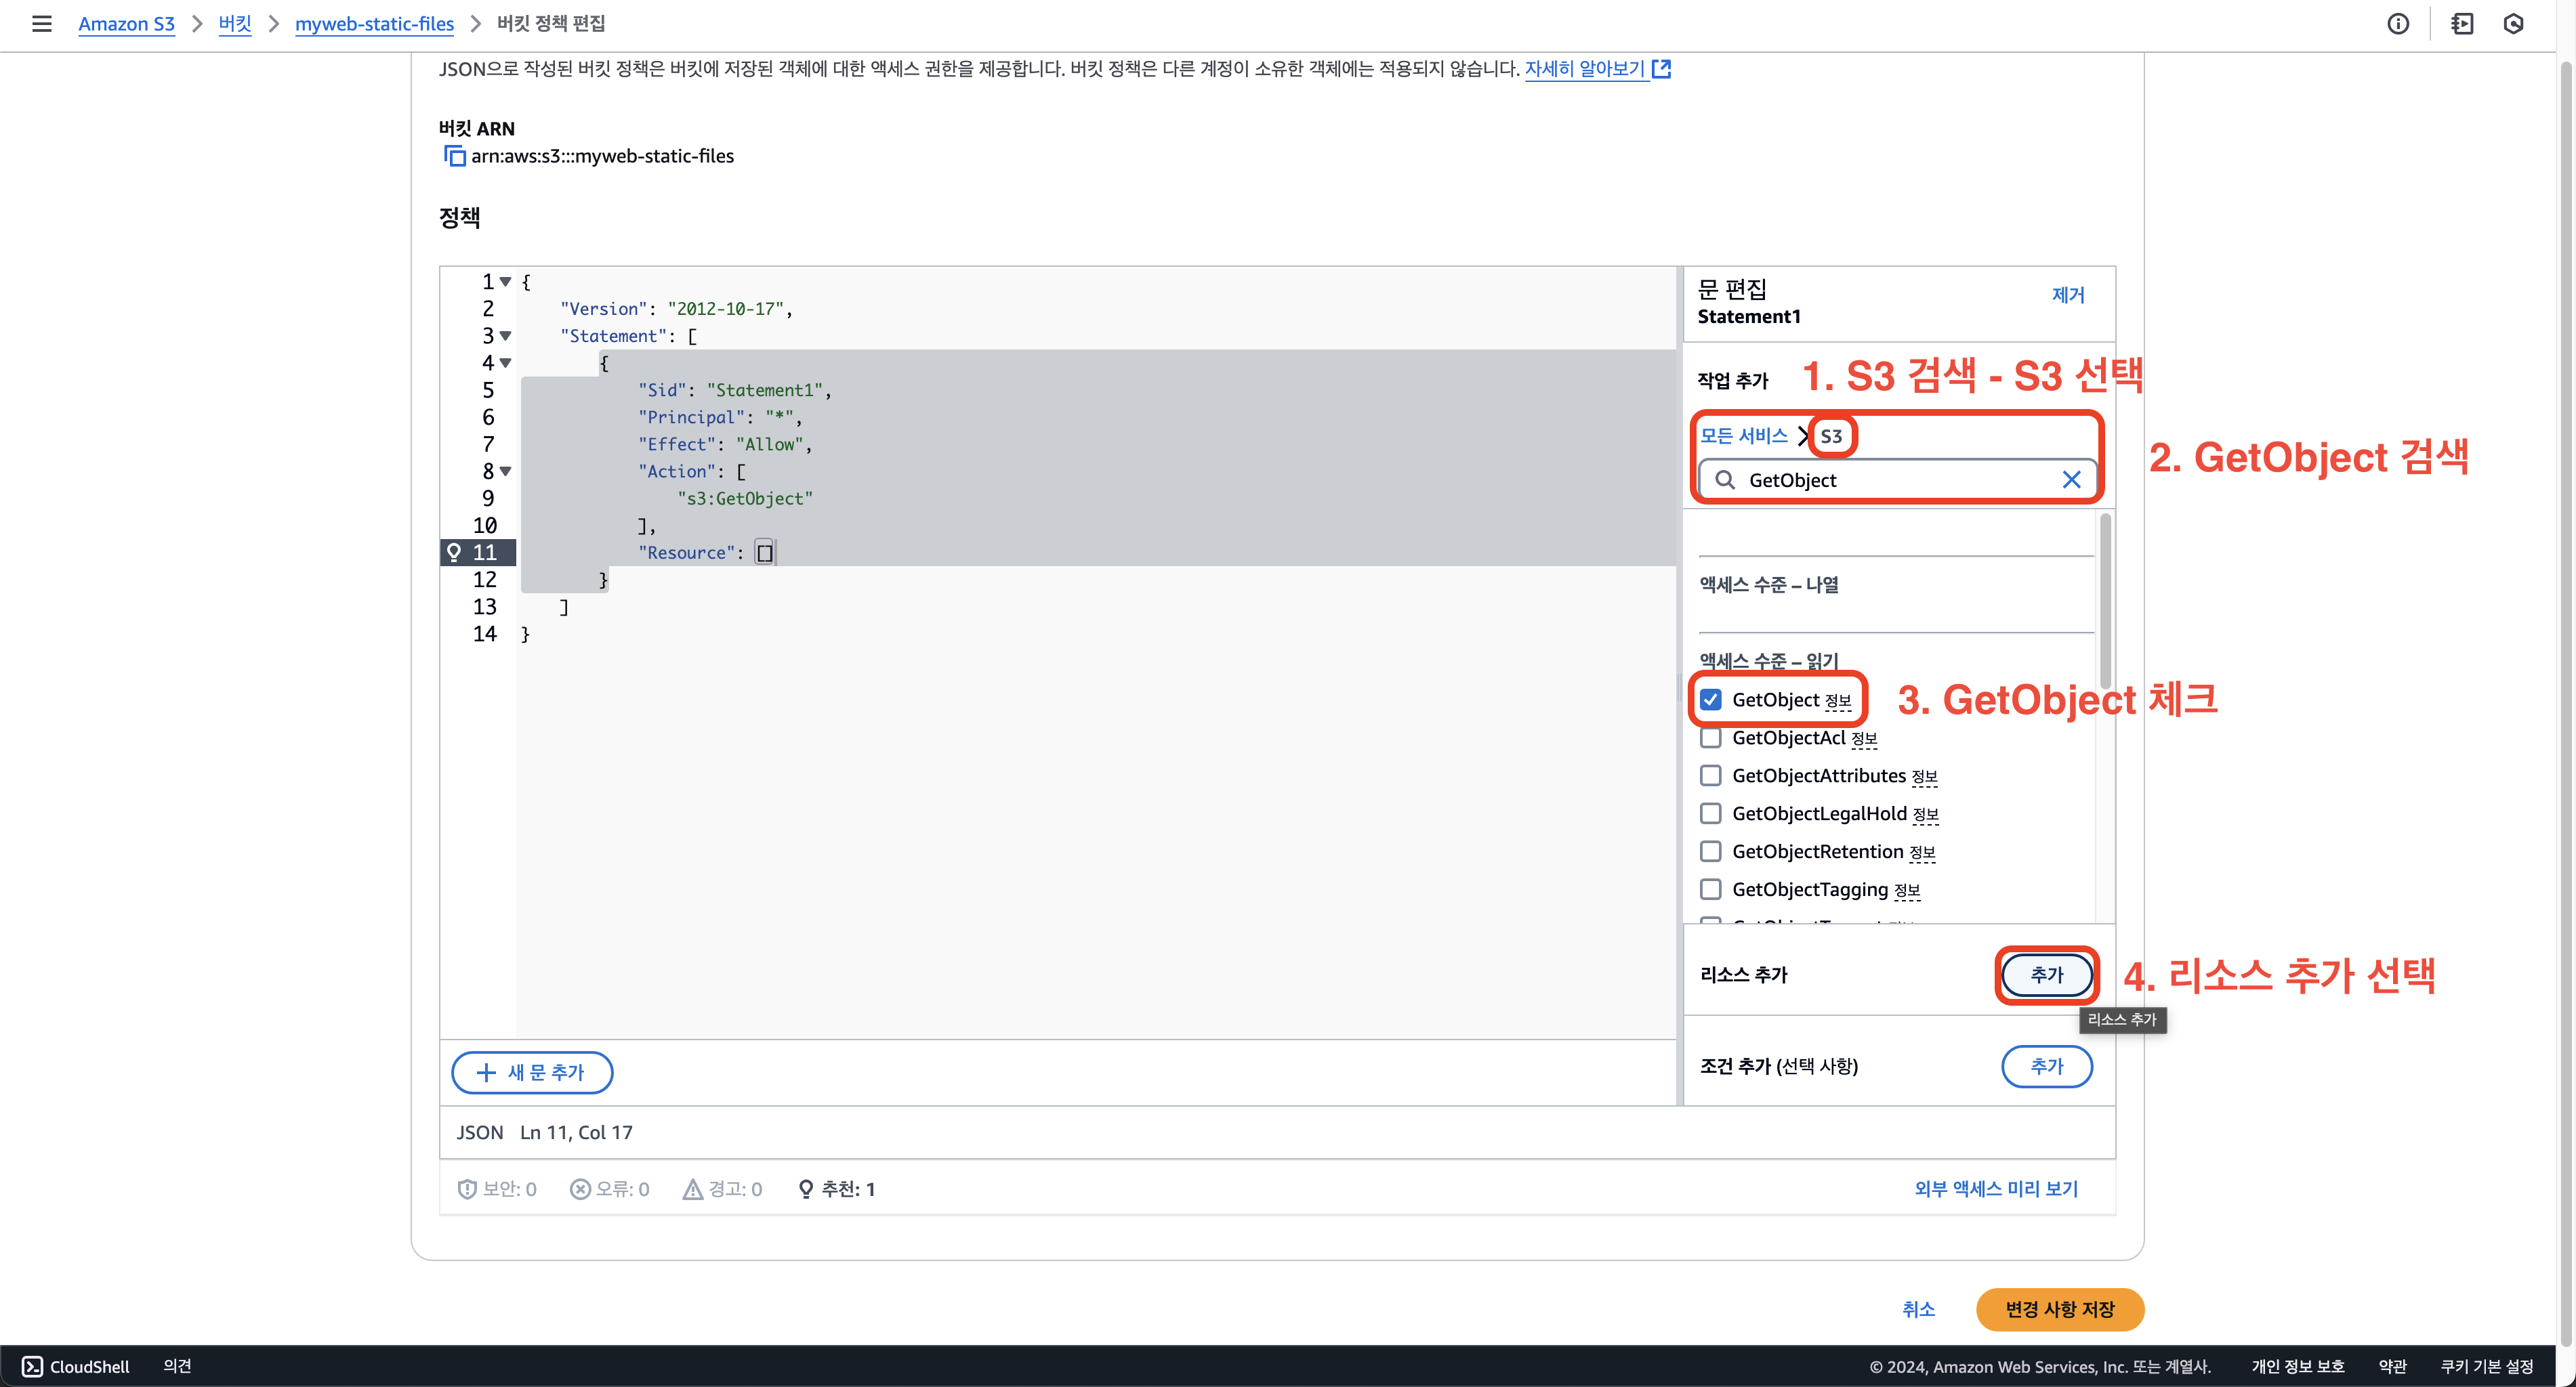Tick the GetObjectRetention checkbox
This screenshot has height=1387, width=2576.
click(x=1711, y=851)
